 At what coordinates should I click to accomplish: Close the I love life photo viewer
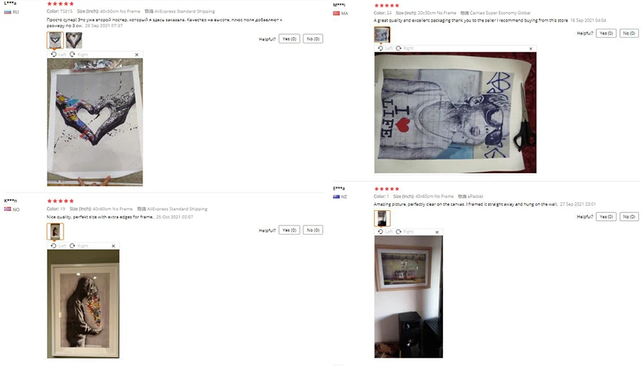coord(530,49)
